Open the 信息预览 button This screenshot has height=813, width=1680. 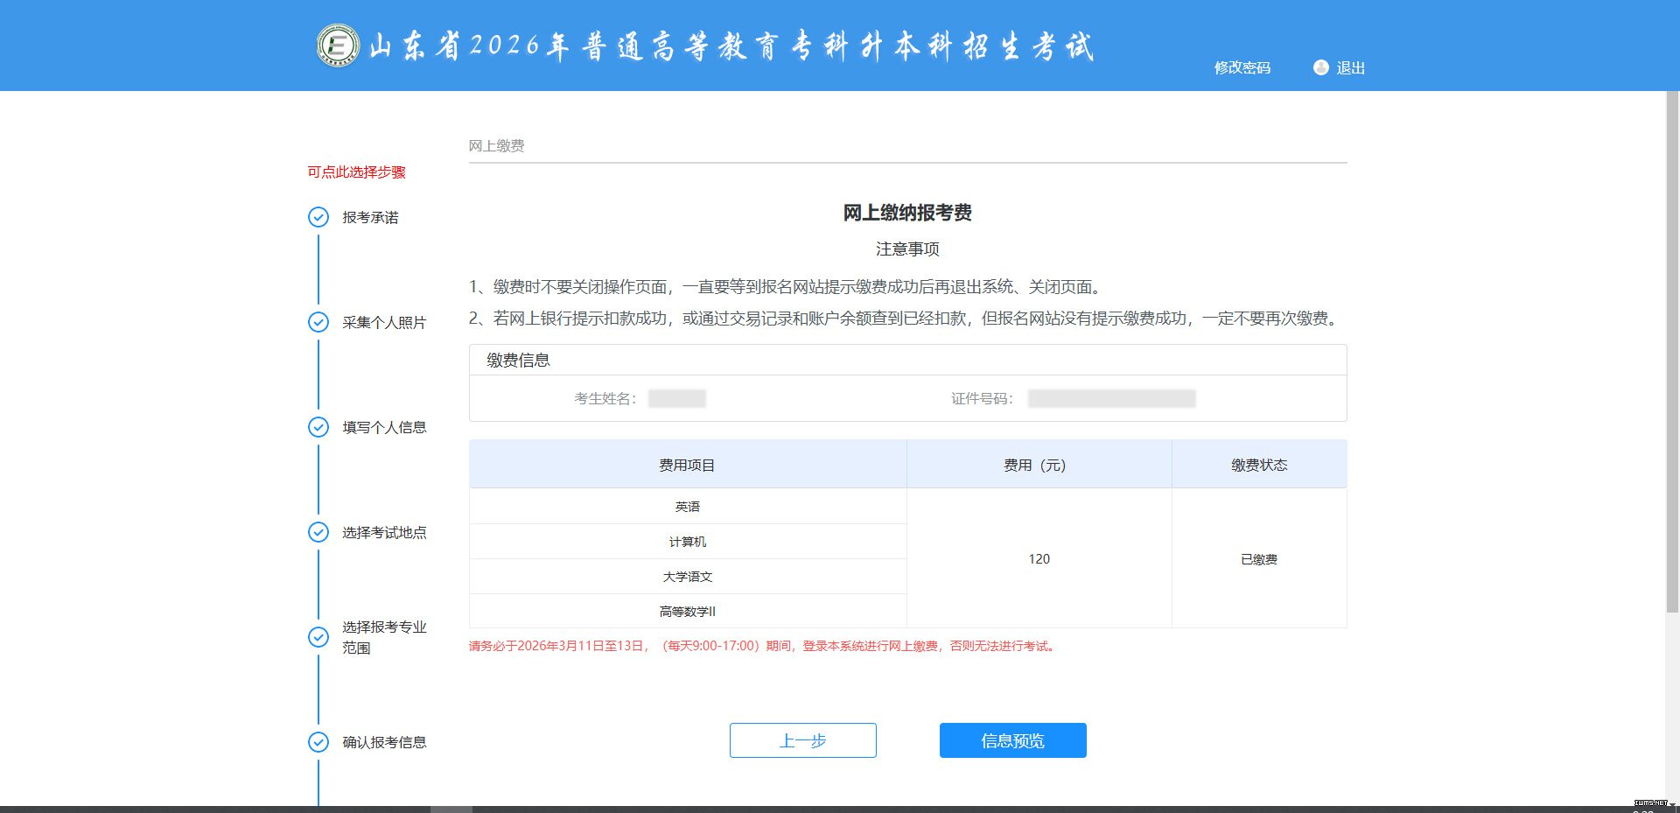click(x=1012, y=740)
